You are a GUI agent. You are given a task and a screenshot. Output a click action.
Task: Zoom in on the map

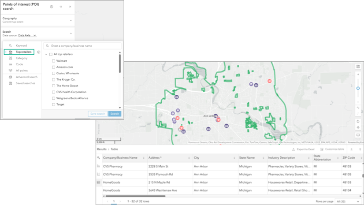[358, 75]
